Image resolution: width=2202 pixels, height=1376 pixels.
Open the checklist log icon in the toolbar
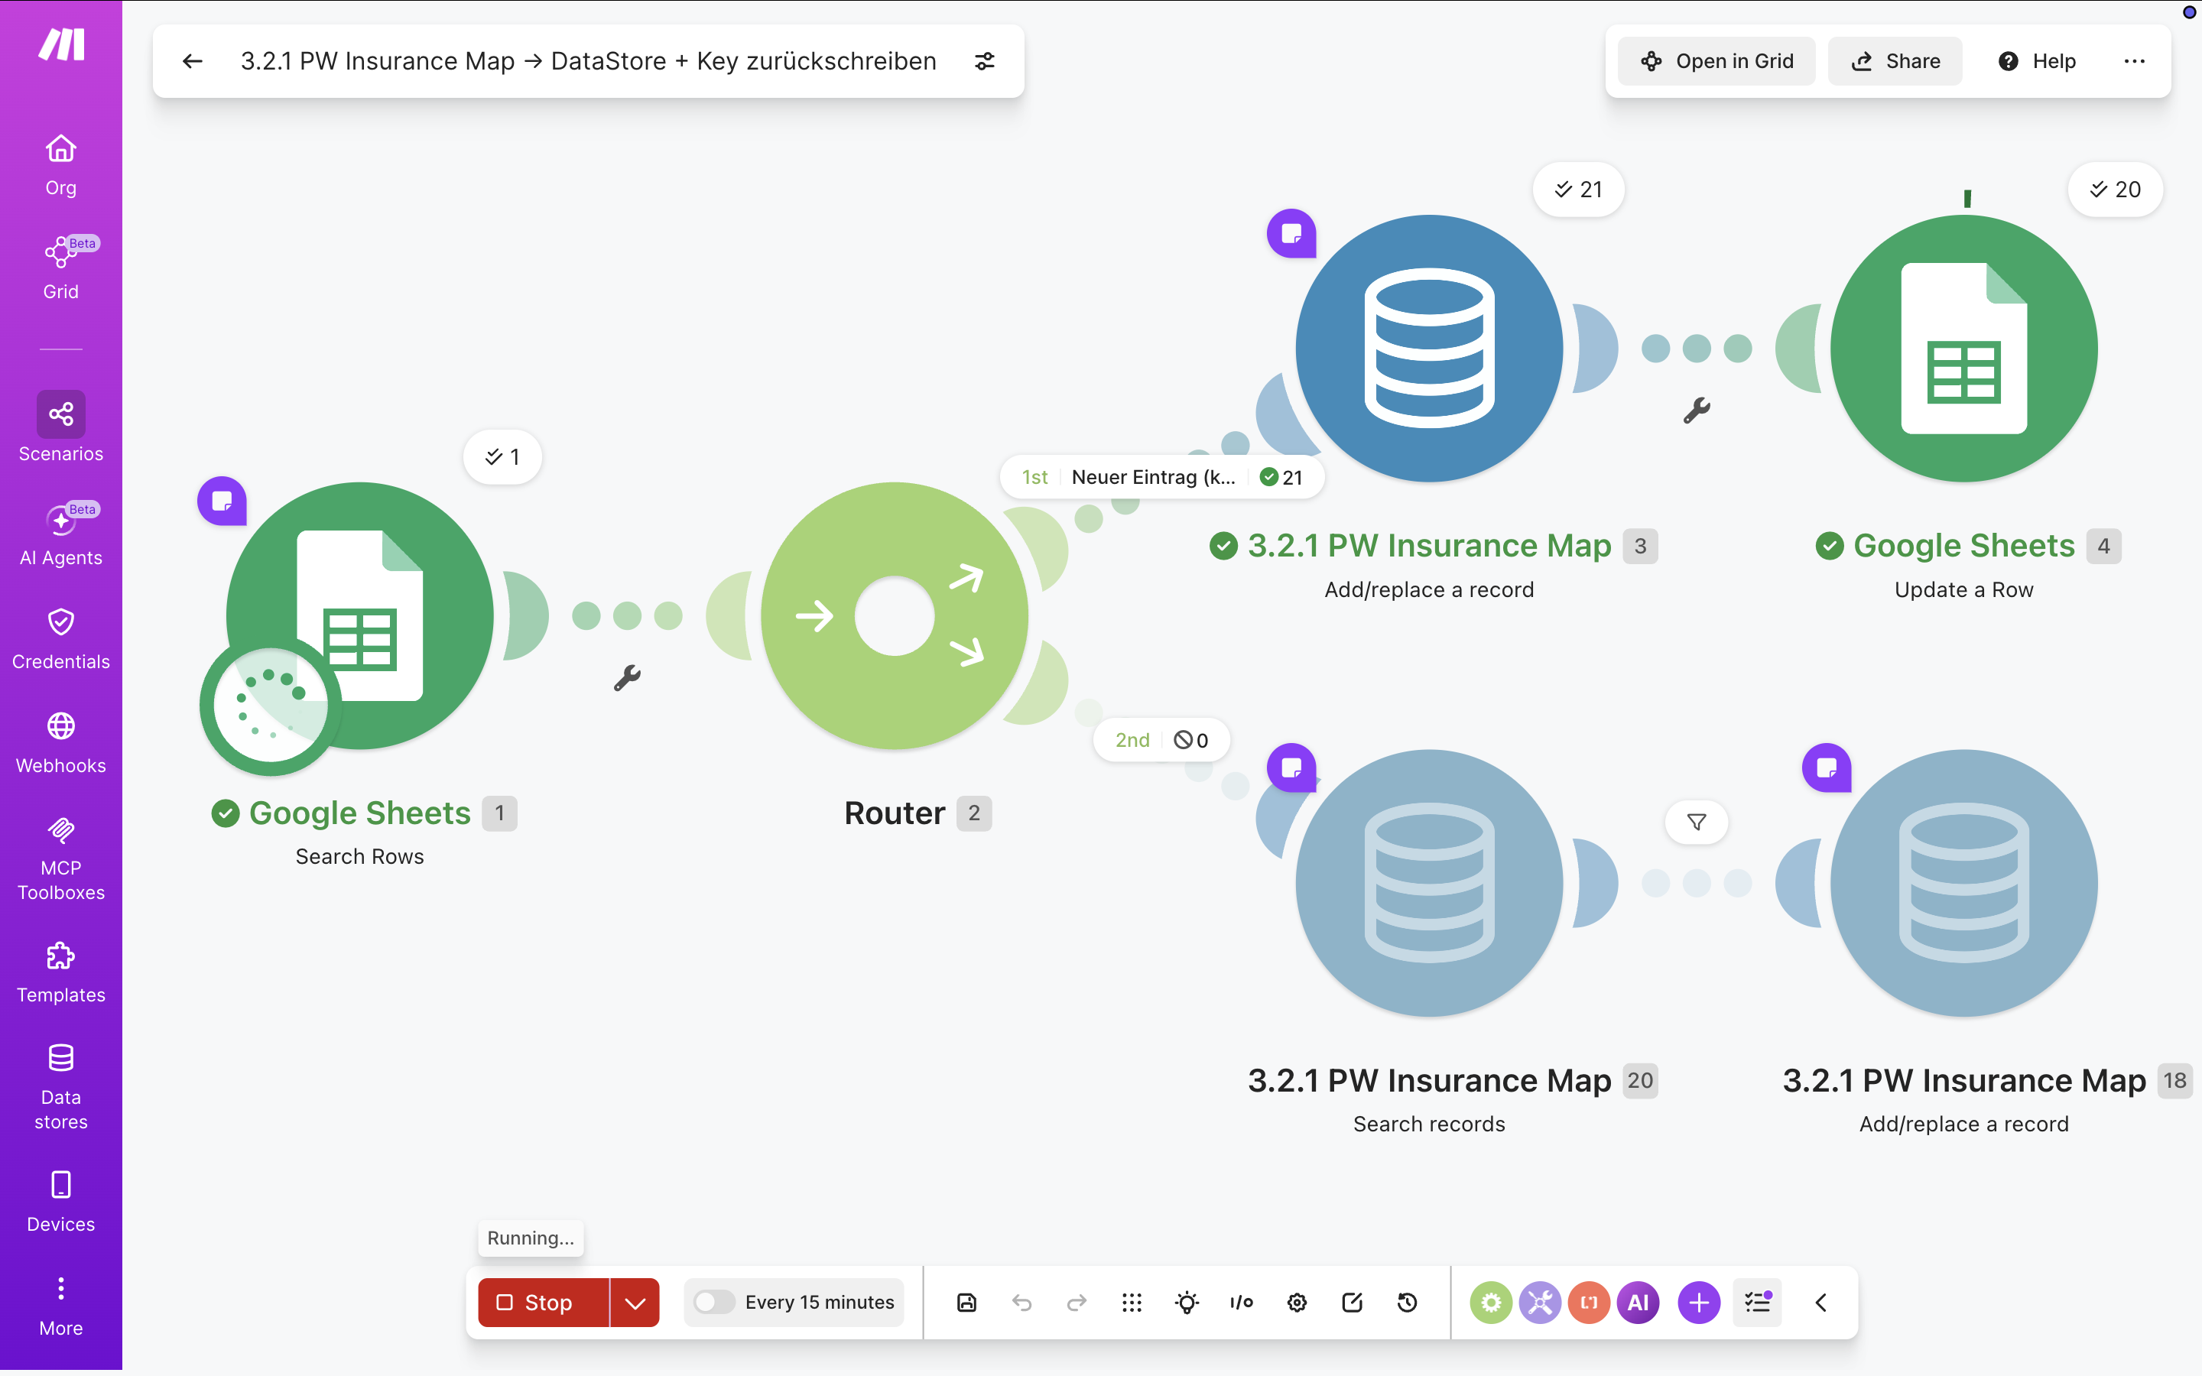coord(1757,1303)
